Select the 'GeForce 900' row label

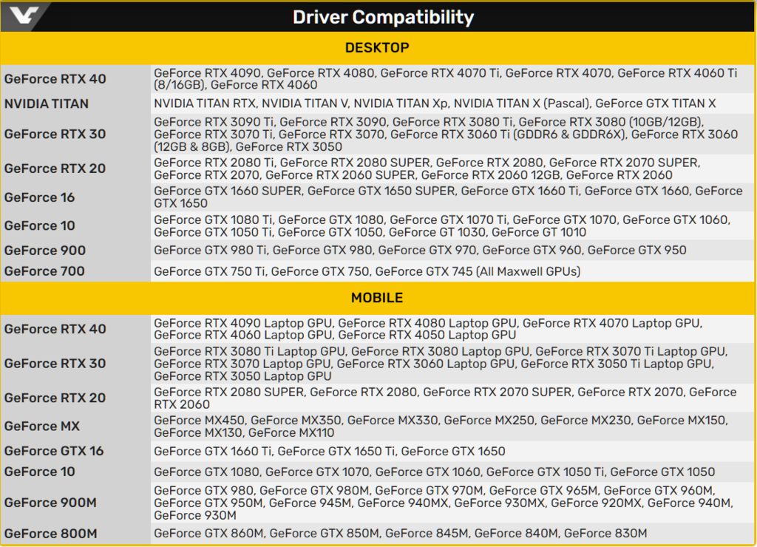coord(45,251)
